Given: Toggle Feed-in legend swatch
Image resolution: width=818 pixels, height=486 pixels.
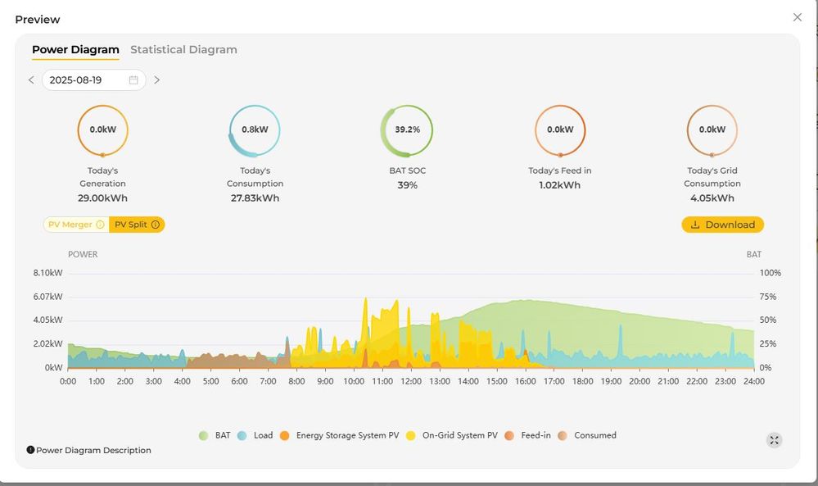Looking at the screenshot, I should tap(510, 436).
